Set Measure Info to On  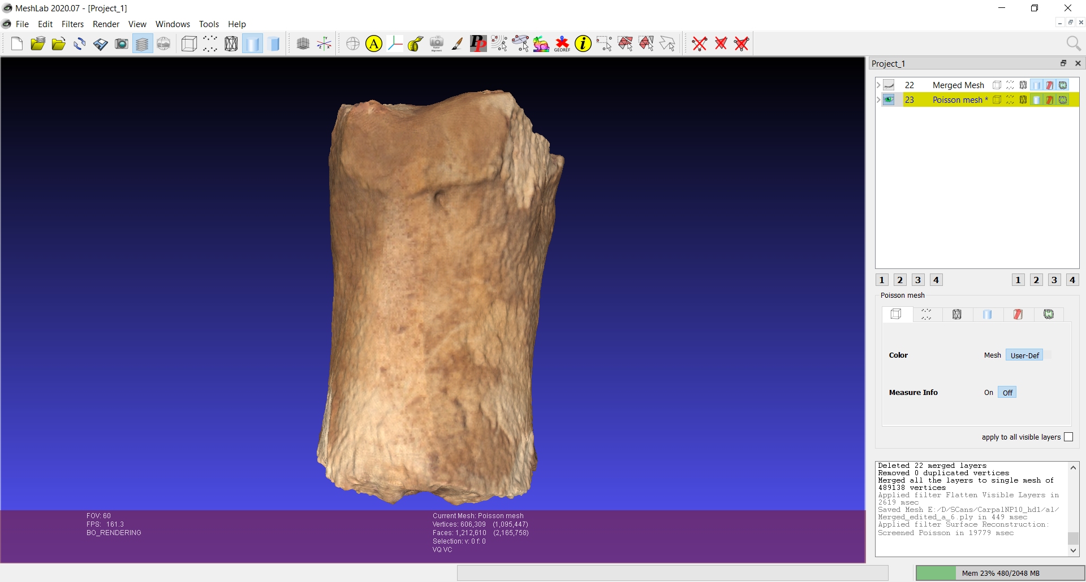989,392
